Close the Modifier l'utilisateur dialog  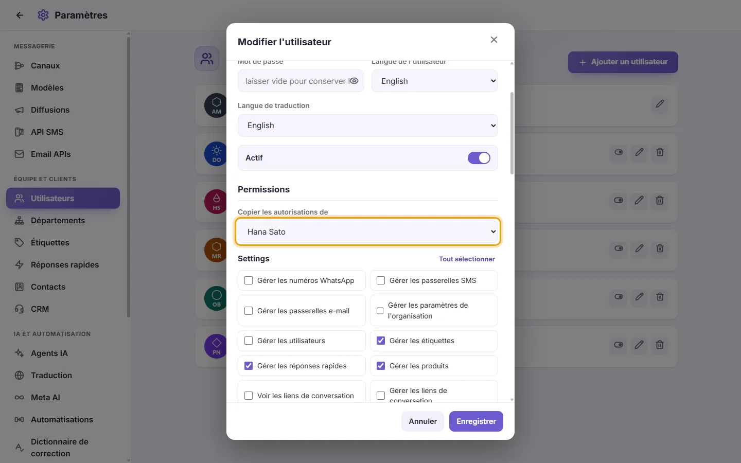[494, 40]
